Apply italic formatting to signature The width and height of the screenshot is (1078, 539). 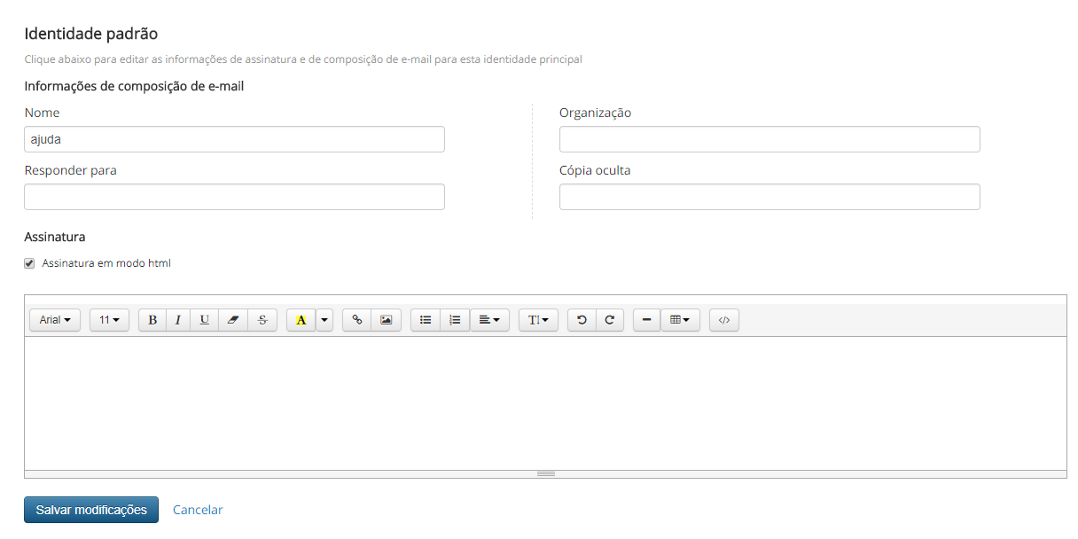point(177,320)
